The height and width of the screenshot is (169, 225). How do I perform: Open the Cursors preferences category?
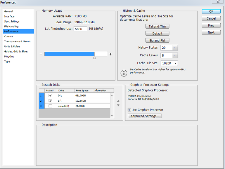(8, 36)
